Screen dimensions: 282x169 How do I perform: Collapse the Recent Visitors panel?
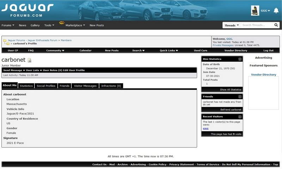click(x=240, y=115)
